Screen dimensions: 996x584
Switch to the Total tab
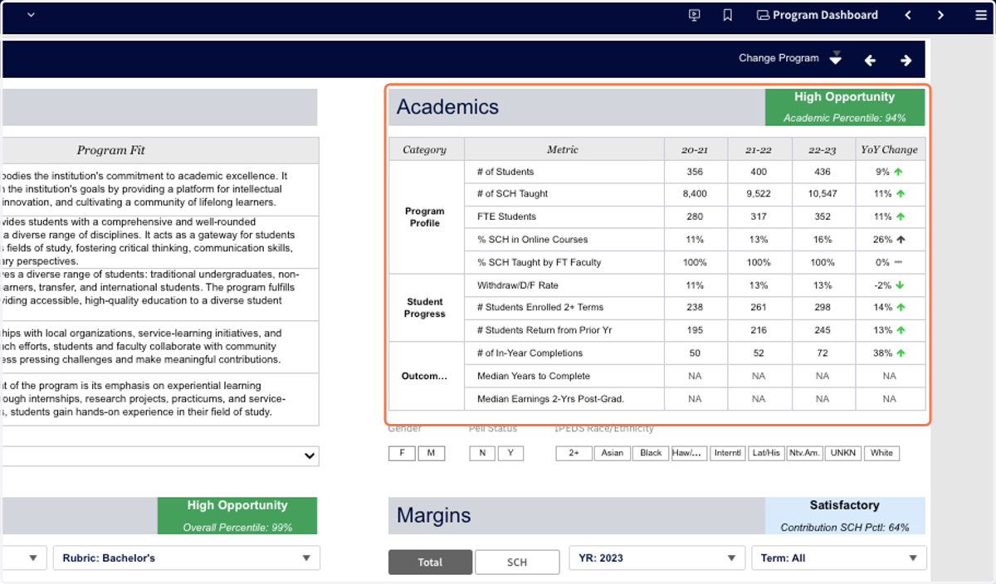(430, 562)
